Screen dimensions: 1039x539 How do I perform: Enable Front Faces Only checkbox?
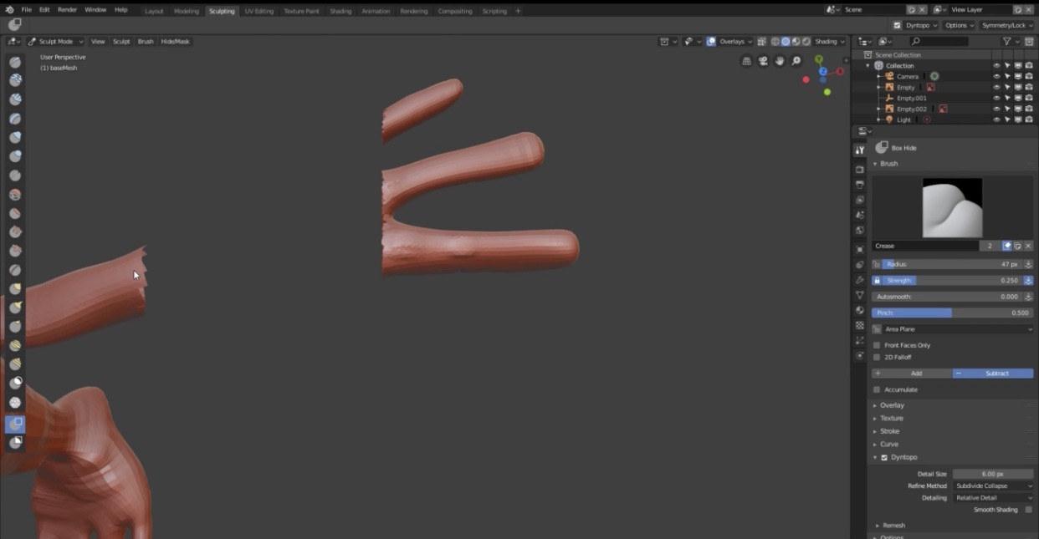click(x=877, y=345)
